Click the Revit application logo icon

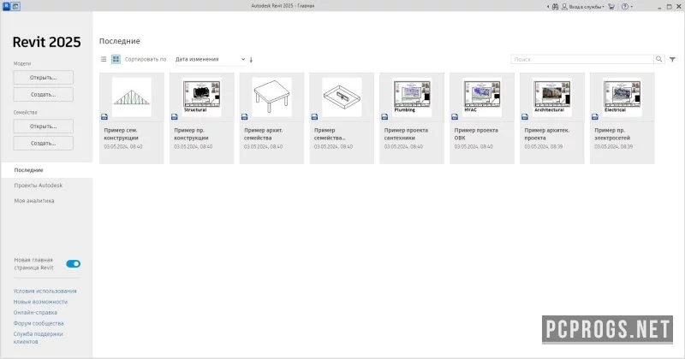(x=6, y=6)
